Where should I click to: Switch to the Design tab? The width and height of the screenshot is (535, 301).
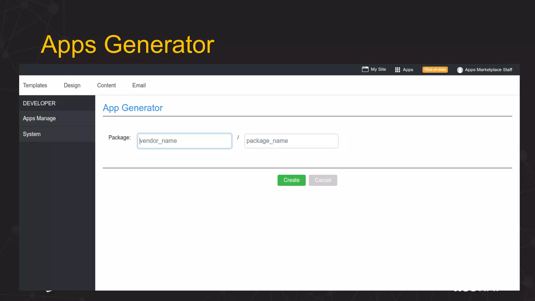pyautogui.click(x=72, y=85)
